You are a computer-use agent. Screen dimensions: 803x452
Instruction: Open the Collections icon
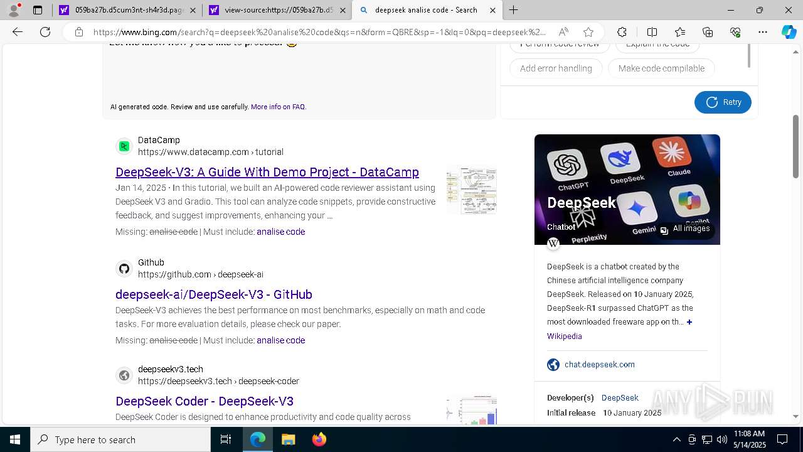(x=708, y=32)
